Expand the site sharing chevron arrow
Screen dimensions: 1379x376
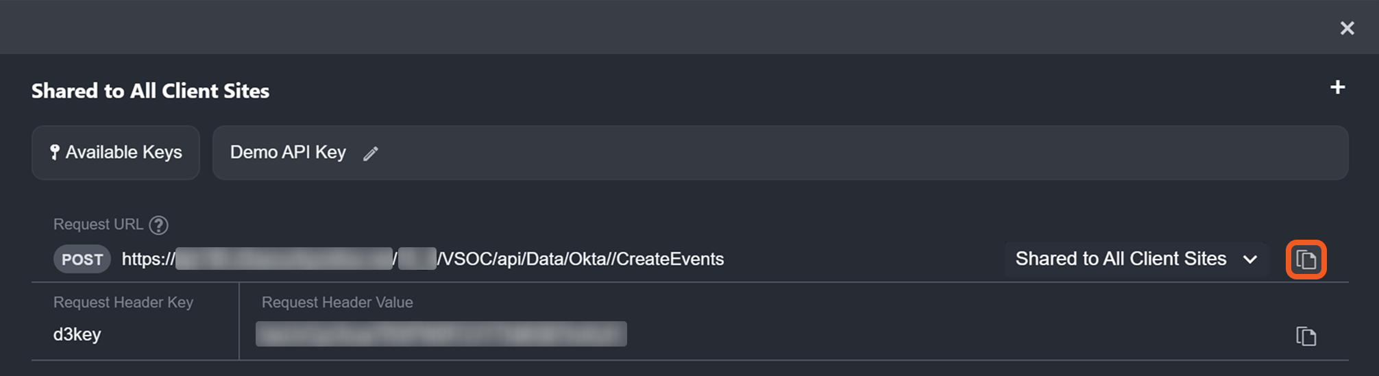click(x=1250, y=260)
